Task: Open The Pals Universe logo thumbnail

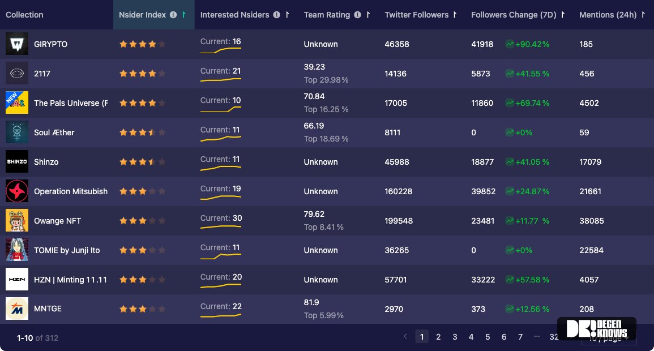Action: pyautogui.click(x=16, y=102)
